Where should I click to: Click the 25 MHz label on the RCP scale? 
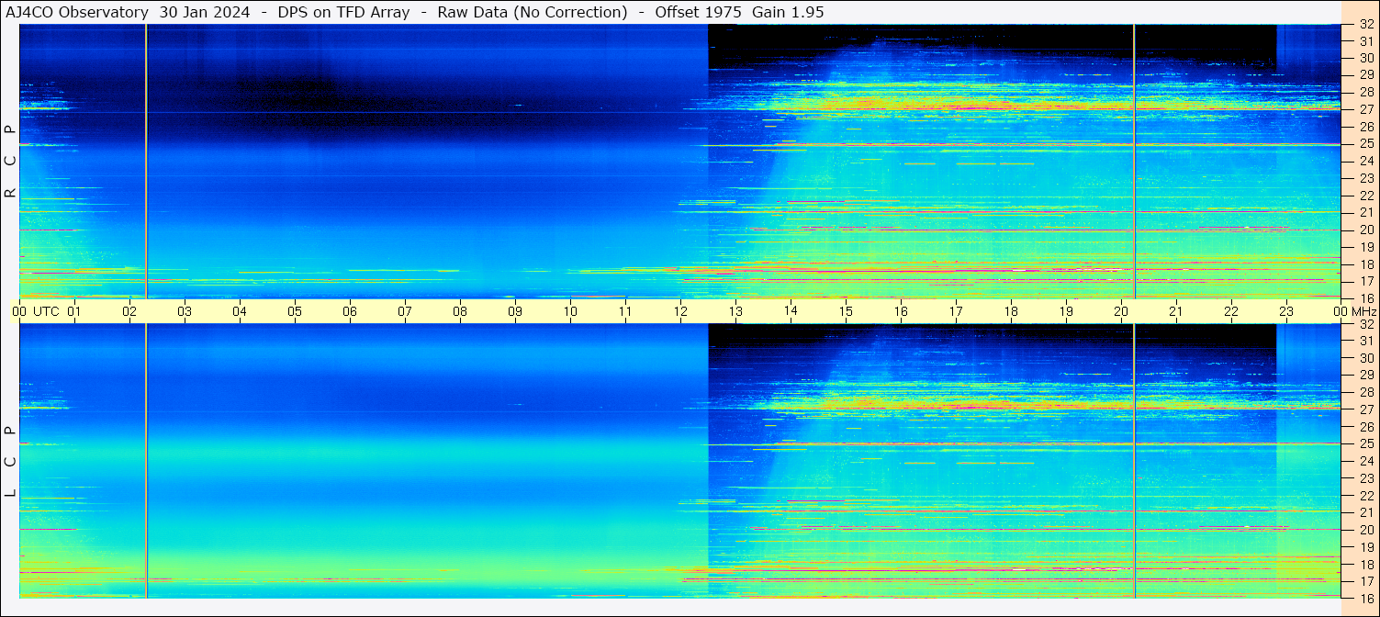pos(1365,143)
